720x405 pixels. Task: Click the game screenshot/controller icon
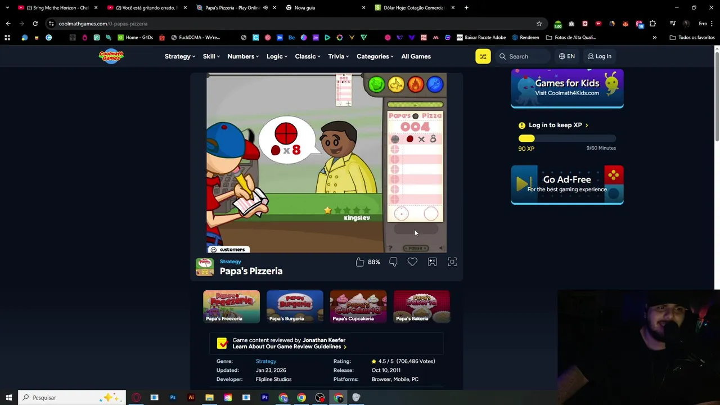(x=432, y=262)
